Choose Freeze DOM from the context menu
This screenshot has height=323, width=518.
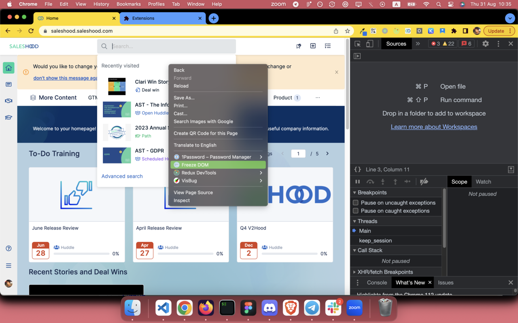218,165
